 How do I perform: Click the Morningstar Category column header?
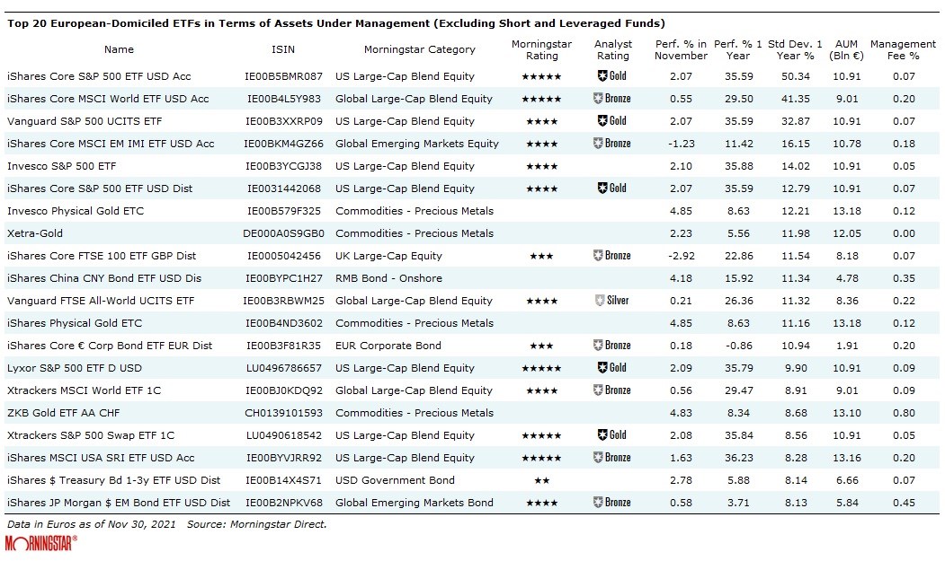pyautogui.click(x=419, y=49)
